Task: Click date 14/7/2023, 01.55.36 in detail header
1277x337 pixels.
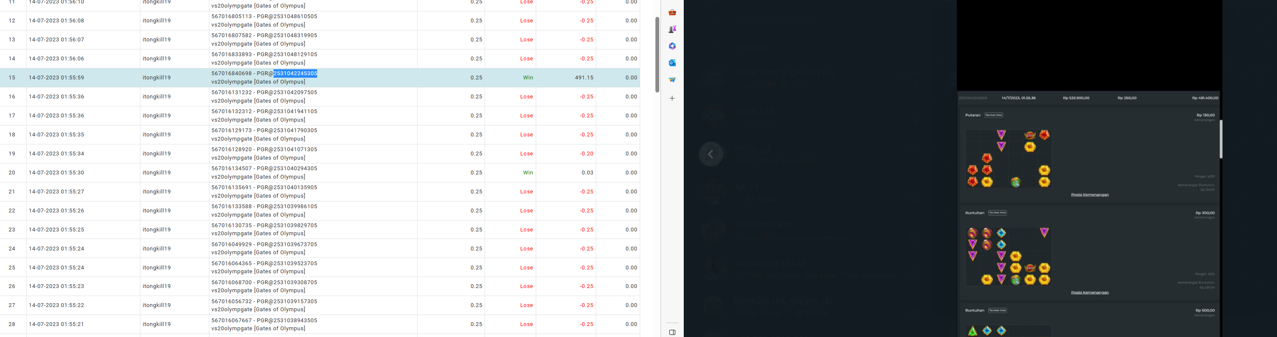Action: tap(1018, 98)
